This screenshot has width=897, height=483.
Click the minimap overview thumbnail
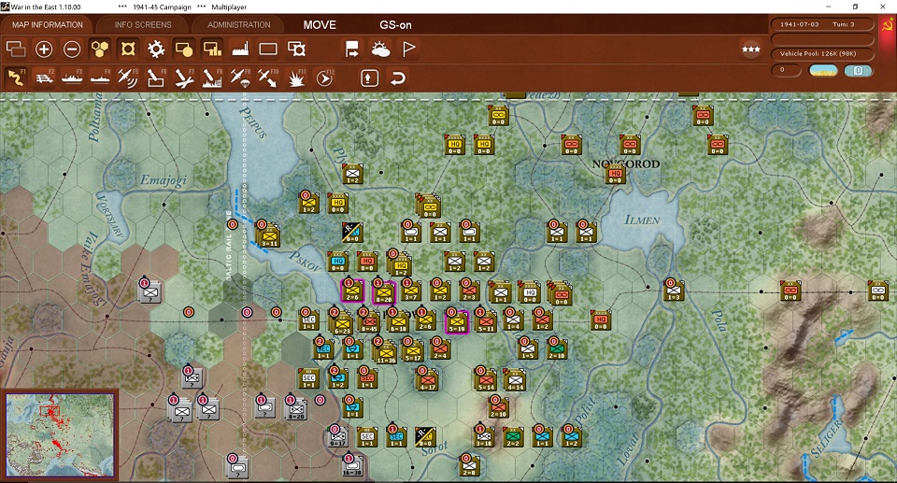click(x=60, y=435)
